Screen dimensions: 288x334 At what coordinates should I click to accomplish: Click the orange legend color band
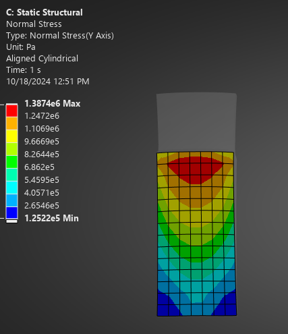11,123
